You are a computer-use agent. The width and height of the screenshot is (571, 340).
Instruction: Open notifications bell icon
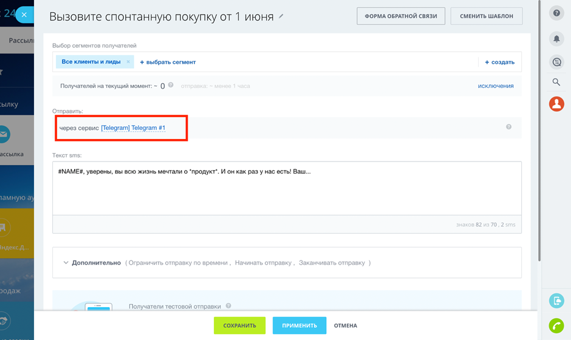coord(556,39)
